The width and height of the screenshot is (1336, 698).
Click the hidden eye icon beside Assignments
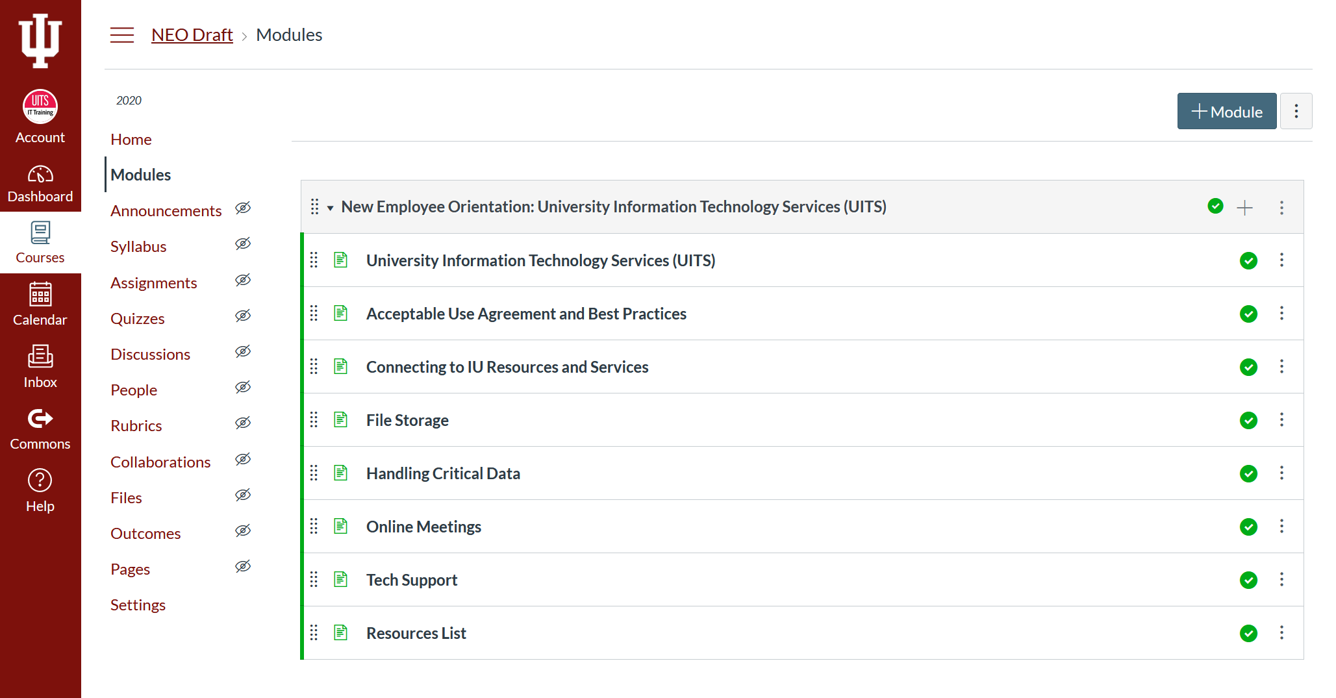point(243,280)
